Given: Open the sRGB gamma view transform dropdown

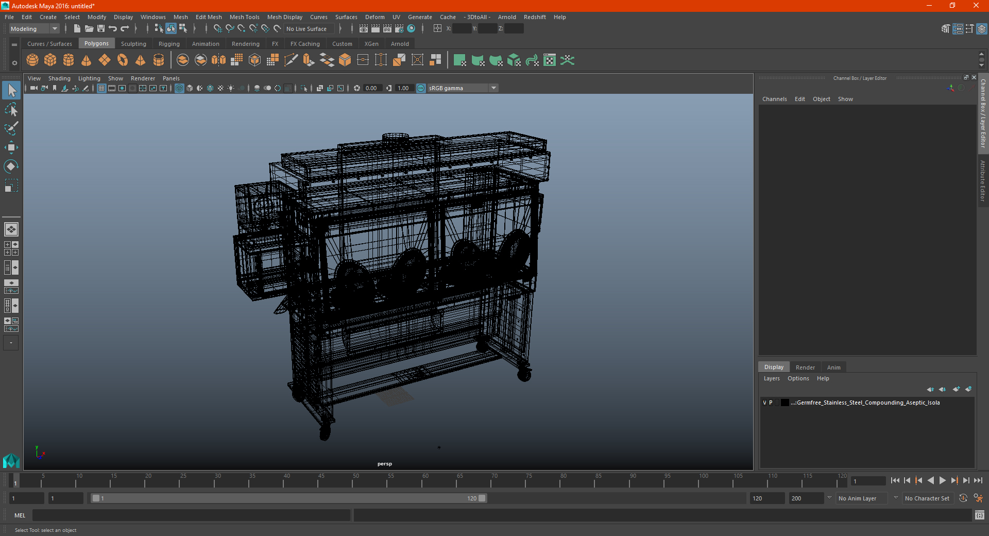Looking at the screenshot, I should (463, 88).
